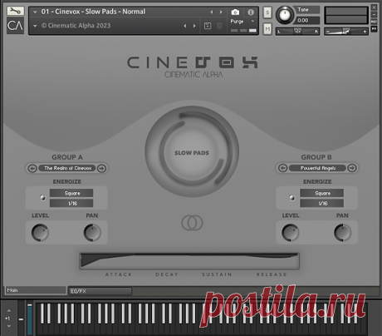Select next Group B preset arrow
The height and width of the screenshot is (336, 382).
[x=352, y=168]
